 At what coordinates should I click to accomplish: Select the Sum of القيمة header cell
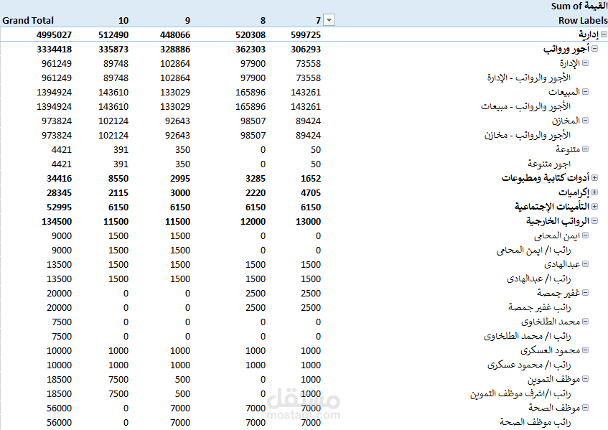click(579, 6)
